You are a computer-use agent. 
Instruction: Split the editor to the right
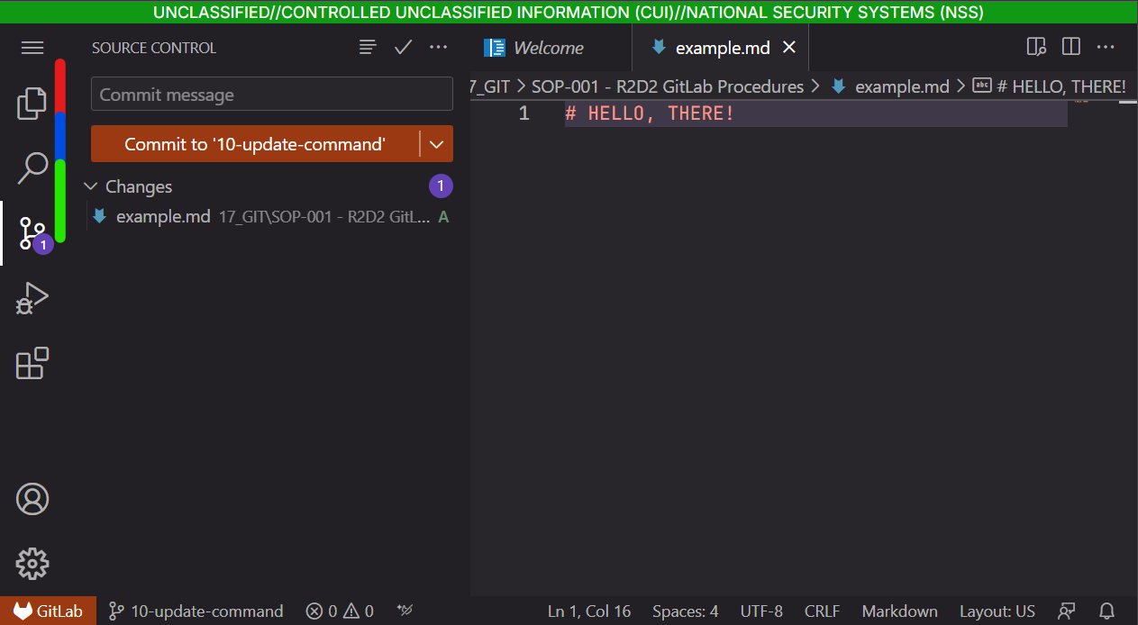pyautogui.click(x=1070, y=47)
